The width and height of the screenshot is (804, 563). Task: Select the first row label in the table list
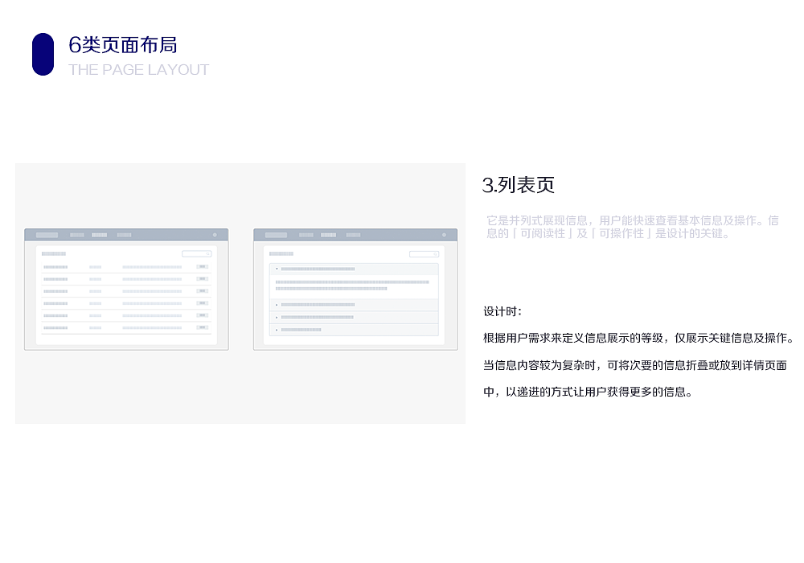tap(55, 266)
